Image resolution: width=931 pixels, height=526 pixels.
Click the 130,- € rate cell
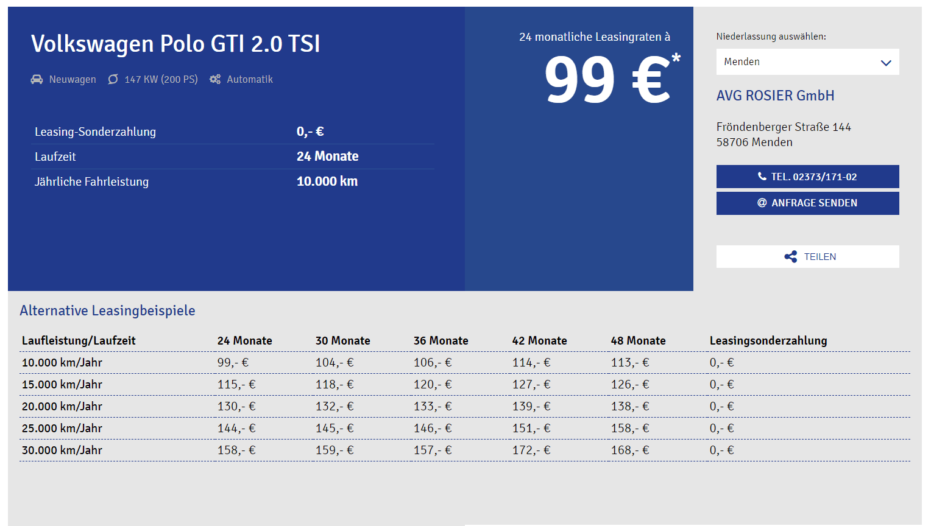click(236, 407)
